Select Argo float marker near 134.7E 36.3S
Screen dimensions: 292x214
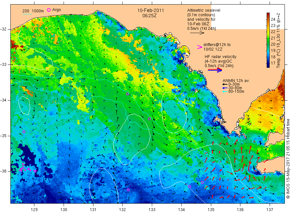[202, 182]
